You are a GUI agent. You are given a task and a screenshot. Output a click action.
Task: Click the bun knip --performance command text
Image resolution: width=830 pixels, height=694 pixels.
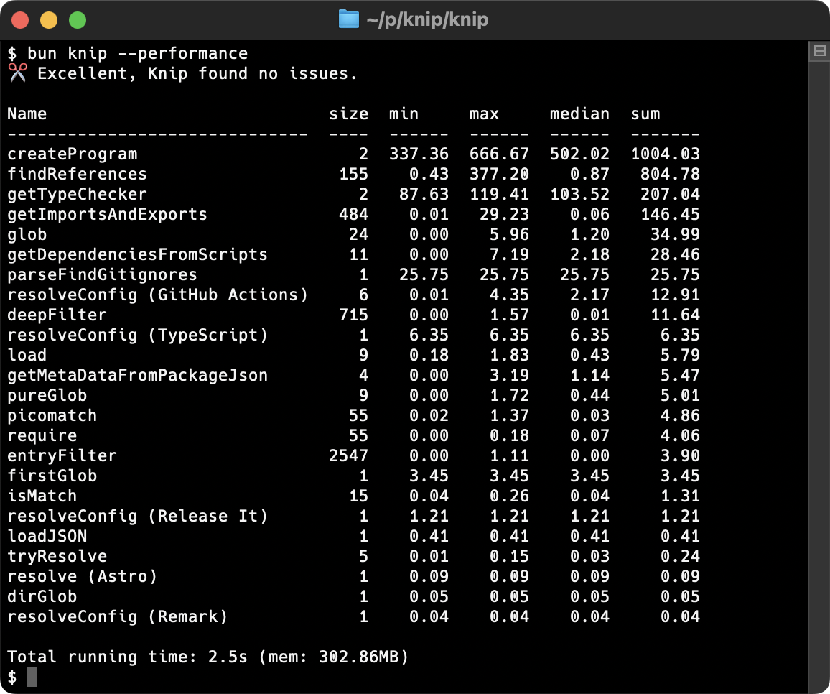[x=137, y=53]
